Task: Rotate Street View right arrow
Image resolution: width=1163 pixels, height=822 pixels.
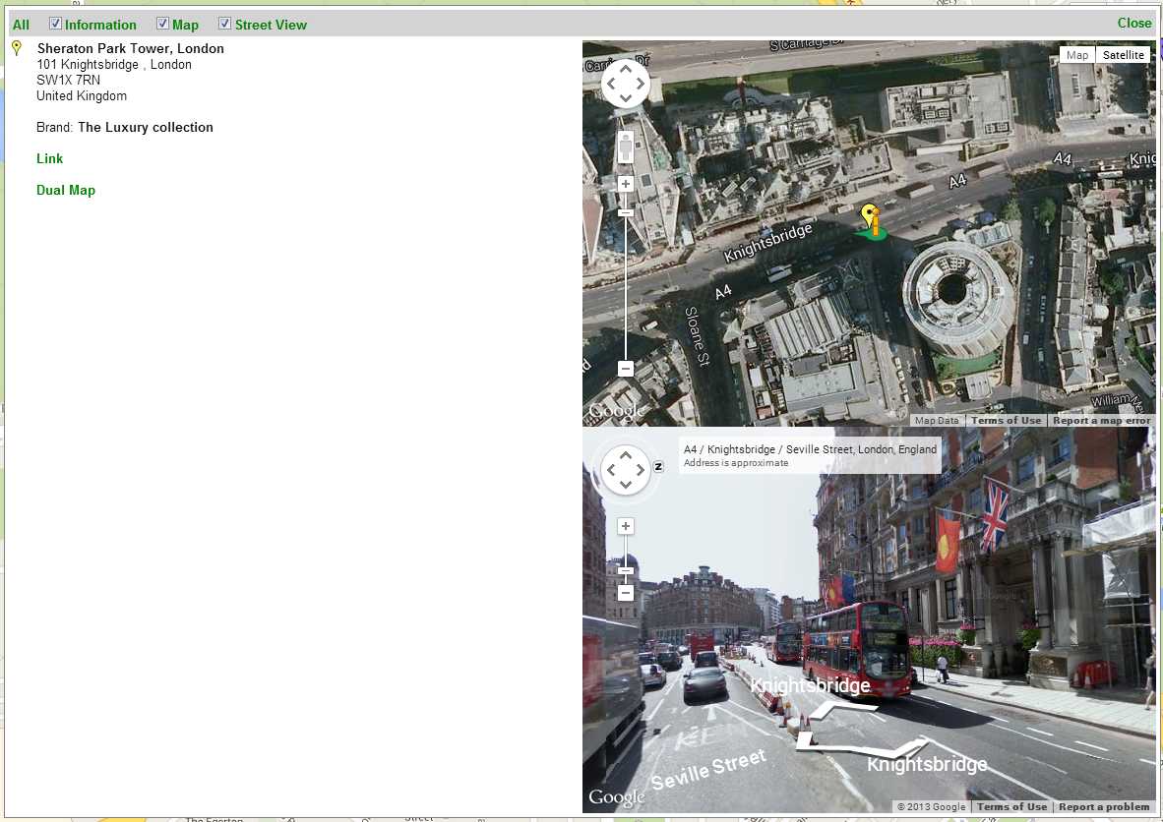Action: click(x=641, y=470)
